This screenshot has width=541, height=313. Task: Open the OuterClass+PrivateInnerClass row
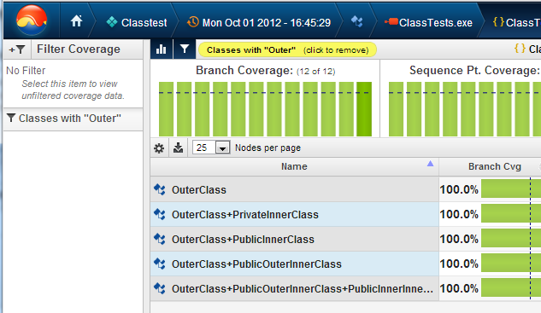coord(294,215)
